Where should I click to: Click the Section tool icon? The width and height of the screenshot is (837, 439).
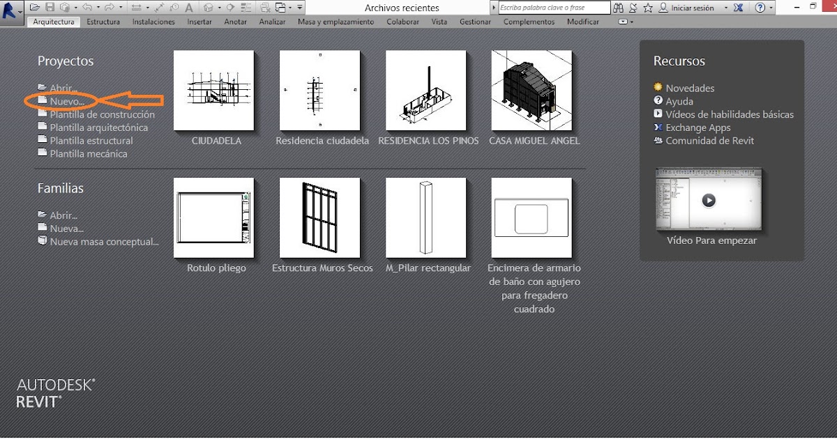coord(230,7)
